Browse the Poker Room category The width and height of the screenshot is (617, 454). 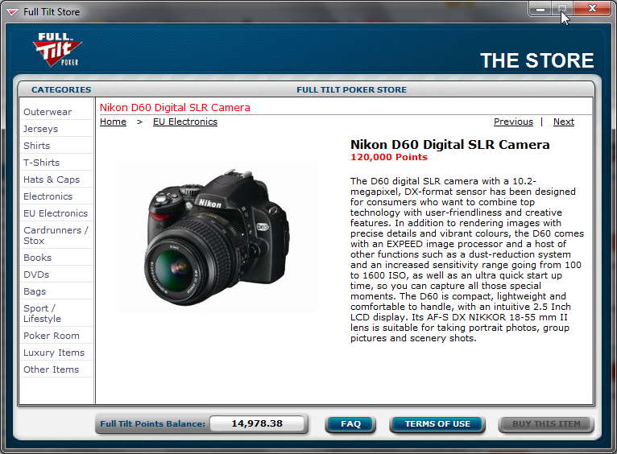tap(52, 336)
